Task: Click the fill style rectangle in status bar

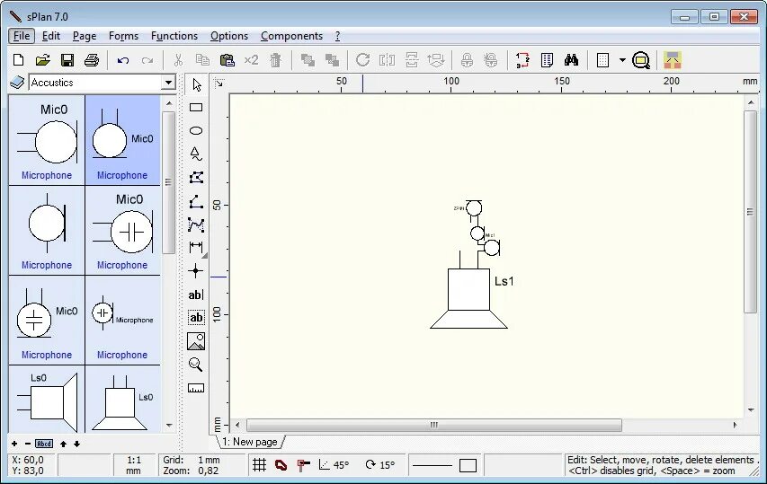Action: click(x=468, y=465)
